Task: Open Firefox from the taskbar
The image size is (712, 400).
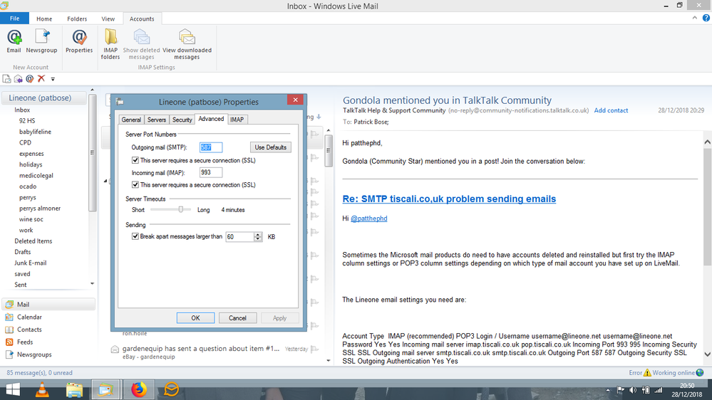Action: click(138, 389)
